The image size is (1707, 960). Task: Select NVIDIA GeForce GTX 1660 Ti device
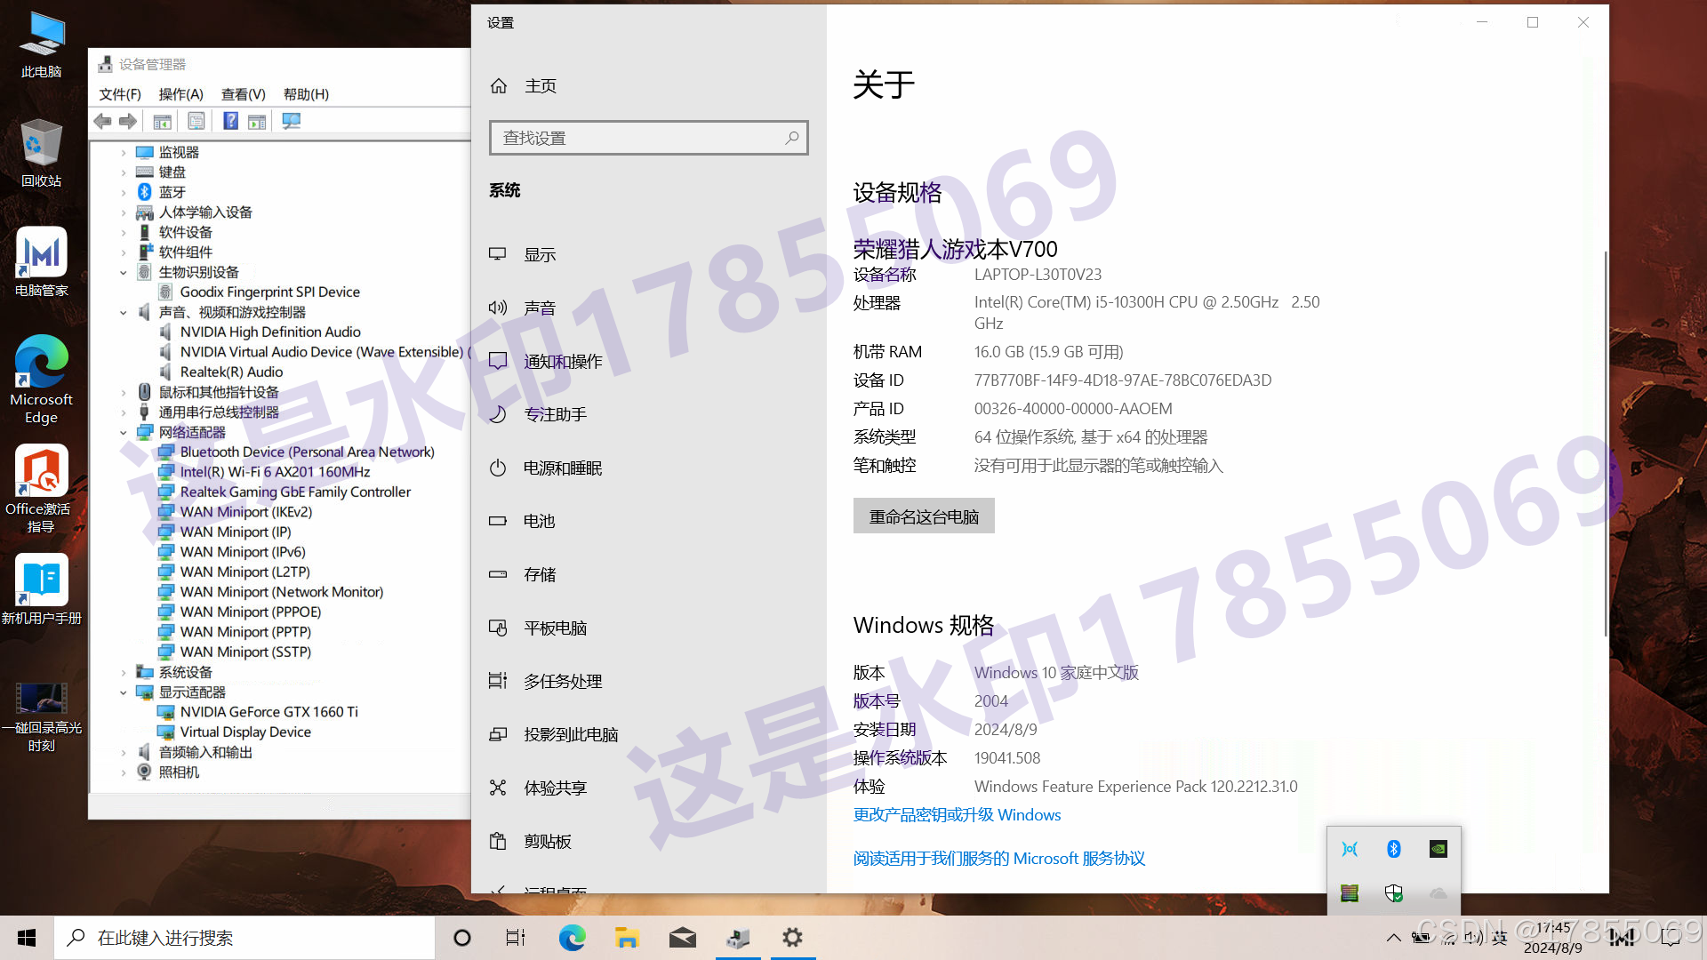click(x=268, y=712)
